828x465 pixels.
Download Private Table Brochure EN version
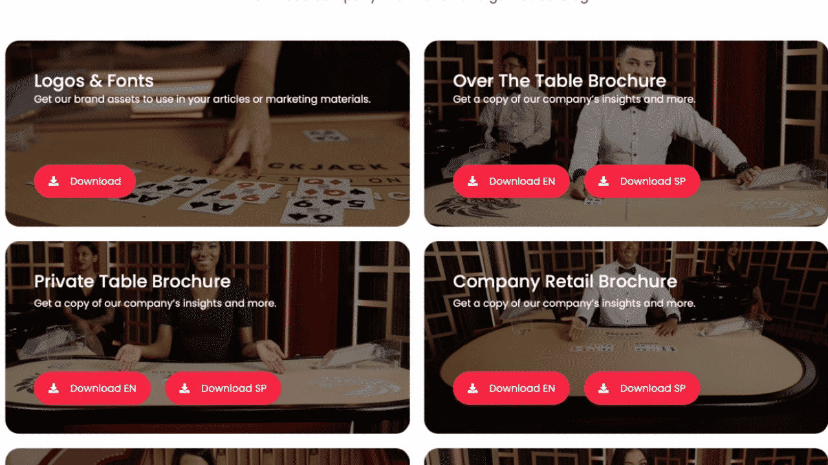[93, 388]
